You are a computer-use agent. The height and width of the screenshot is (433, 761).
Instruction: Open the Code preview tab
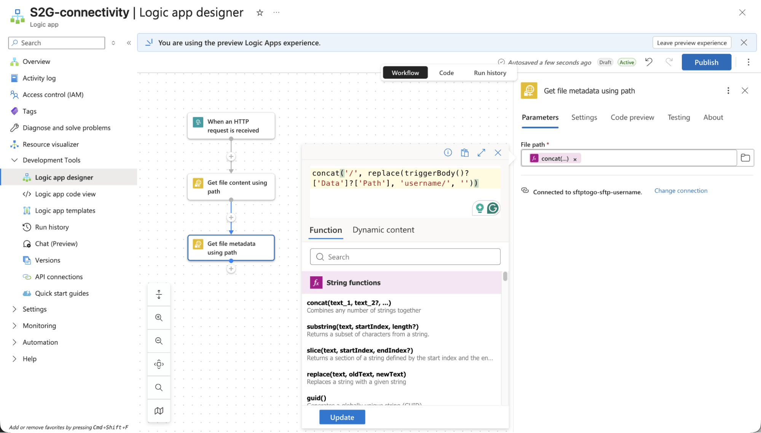(x=632, y=117)
